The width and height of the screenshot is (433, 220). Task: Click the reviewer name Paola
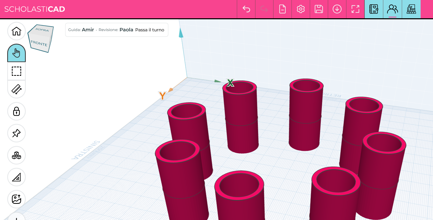[x=126, y=30]
